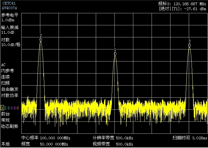Click the 视频带宽 label
The height and width of the screenshot is (148, 208).
[x=101, y=144]
